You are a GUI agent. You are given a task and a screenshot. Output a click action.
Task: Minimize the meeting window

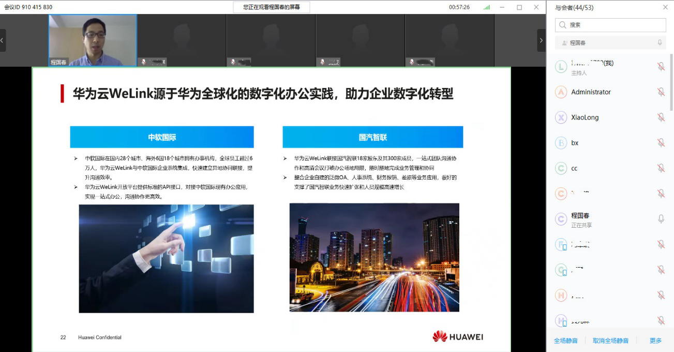(503, 7)
